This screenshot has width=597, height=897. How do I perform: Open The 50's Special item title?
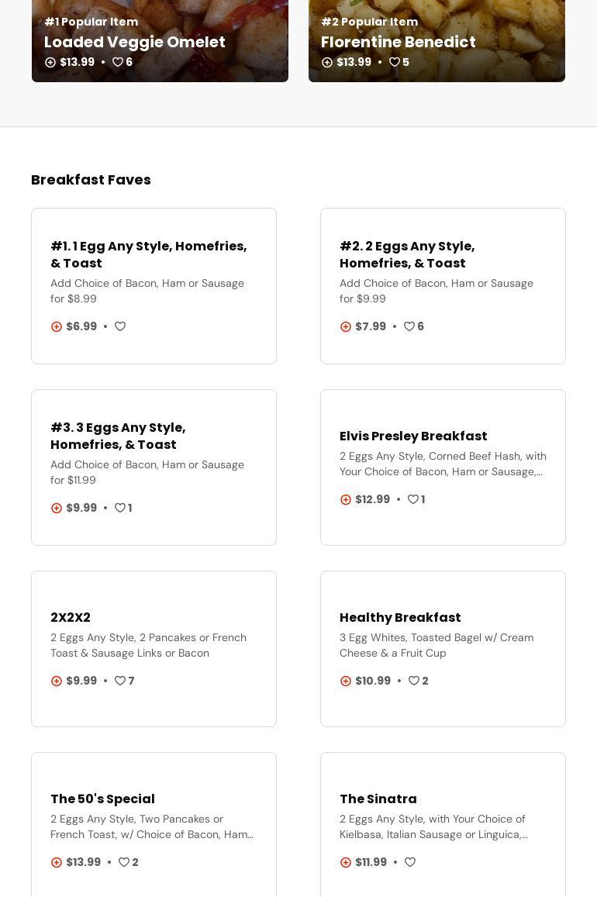(102, 799)
